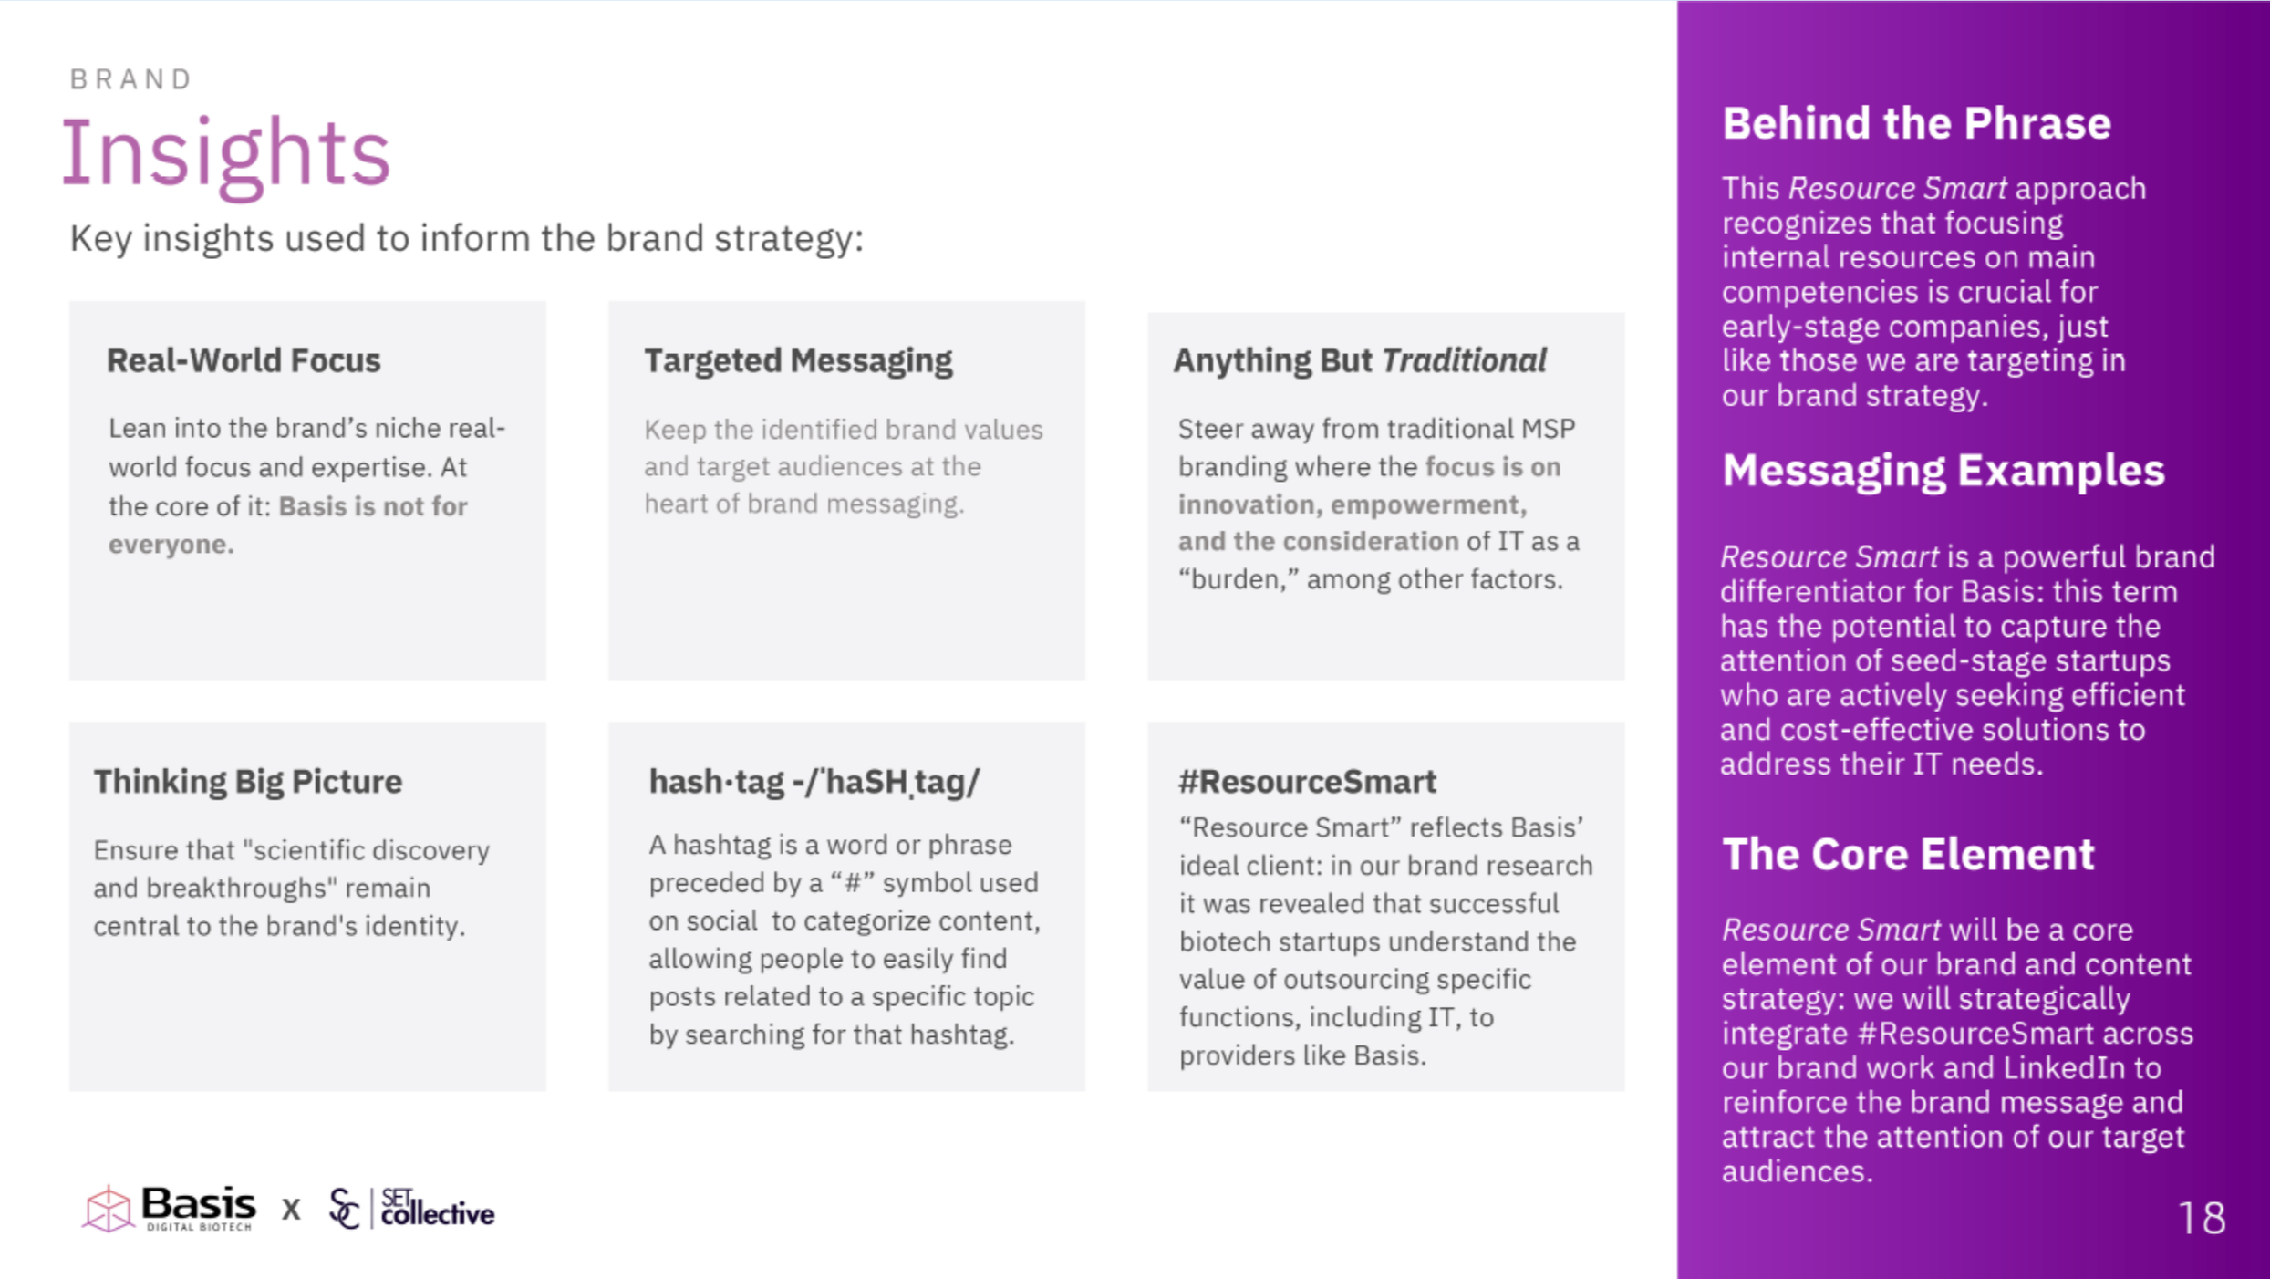Click the Insights title
This screenshot has width=2270, height=1279.
pyautogui.click(x=226, y=153)
